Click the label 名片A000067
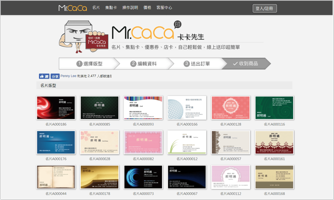The height and width of the screenshot is (200, 334). point(187,194)
